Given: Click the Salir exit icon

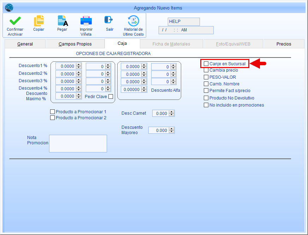Looking at the screenshot, I should [x=109, y=20].
